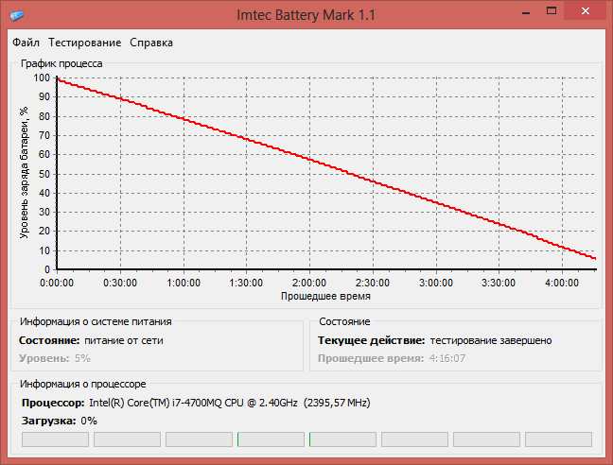Image resolution: width=613 pixels, height=465 pixels.
Task: Click the Imtec Battery Mark app icon
Action: [x=16, y=15]
